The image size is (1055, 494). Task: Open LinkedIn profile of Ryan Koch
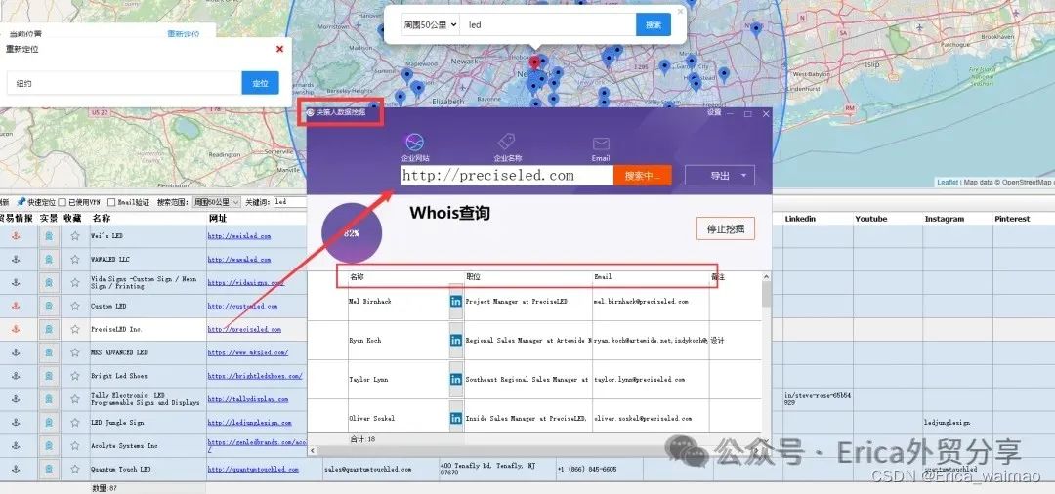(455, 340)
